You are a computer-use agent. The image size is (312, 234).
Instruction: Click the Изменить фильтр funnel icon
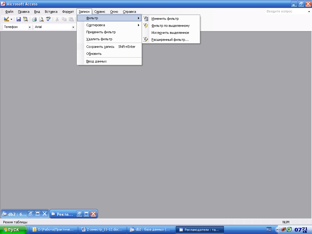point(146,19)
